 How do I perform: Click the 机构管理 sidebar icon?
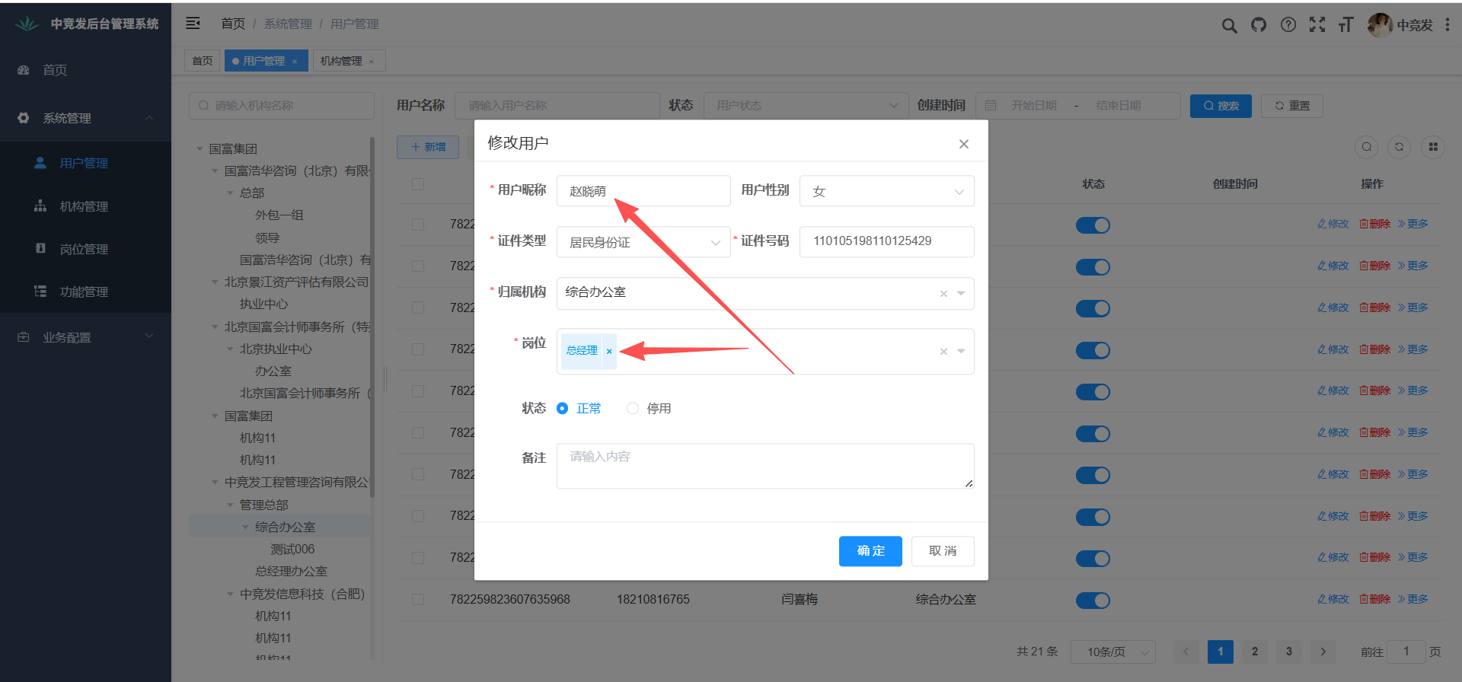pyautogui.click(x=40, y=206)
